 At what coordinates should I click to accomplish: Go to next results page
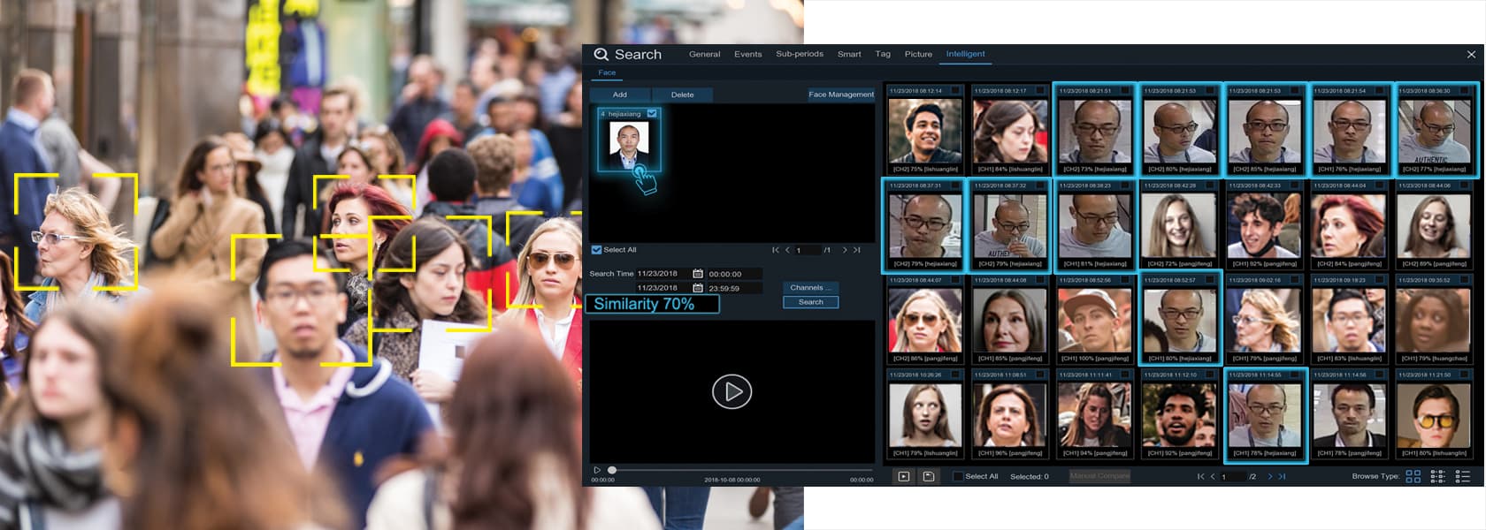1270,476
